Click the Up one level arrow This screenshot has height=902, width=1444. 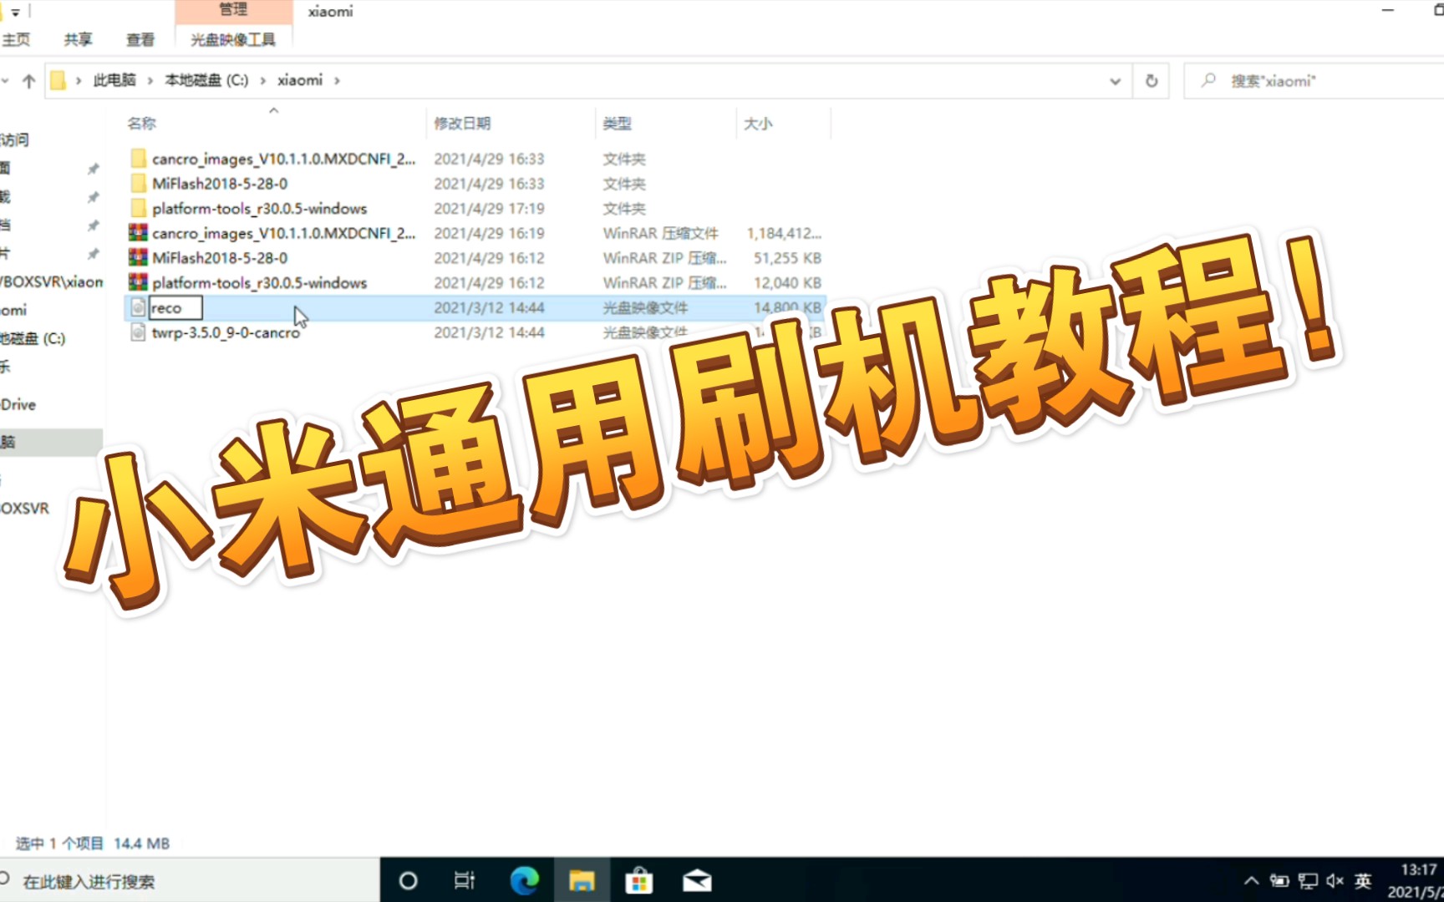pos(29,81)
